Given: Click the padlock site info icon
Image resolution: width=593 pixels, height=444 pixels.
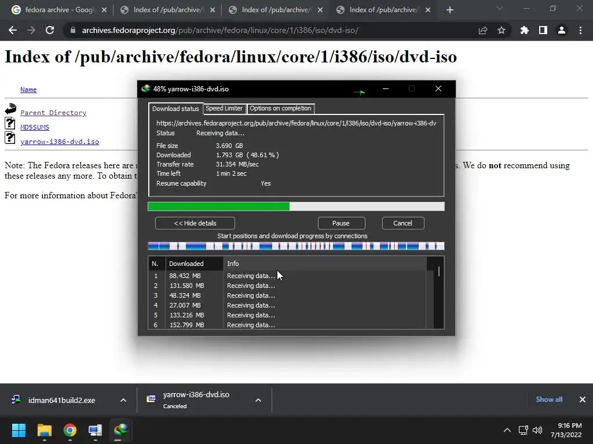Looking at the screenshot, I should 73,30.
